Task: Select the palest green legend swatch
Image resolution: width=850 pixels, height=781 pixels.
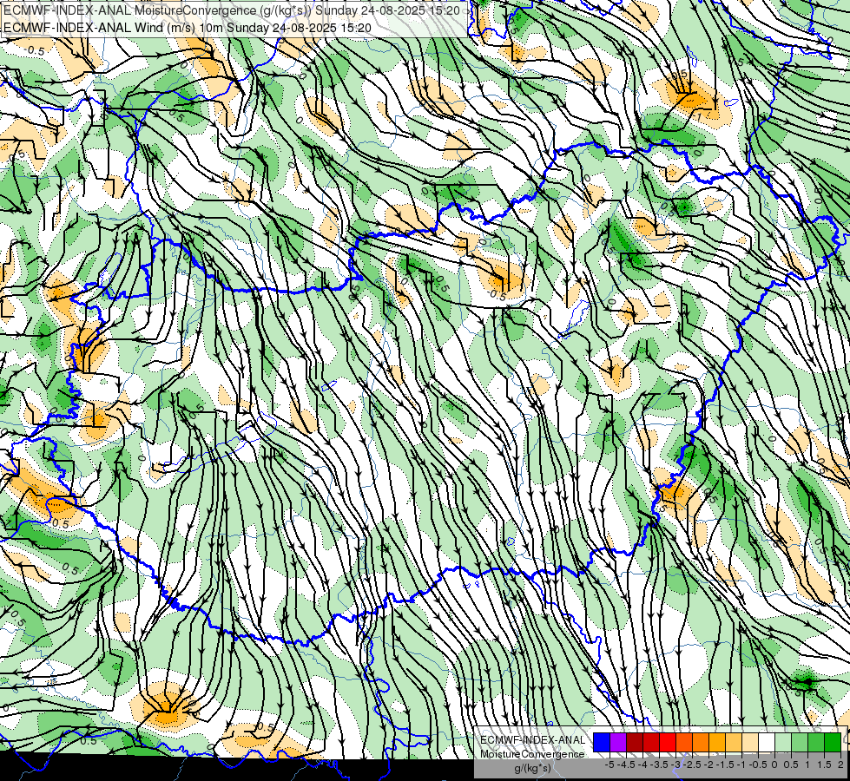Action: coord(783,742)
